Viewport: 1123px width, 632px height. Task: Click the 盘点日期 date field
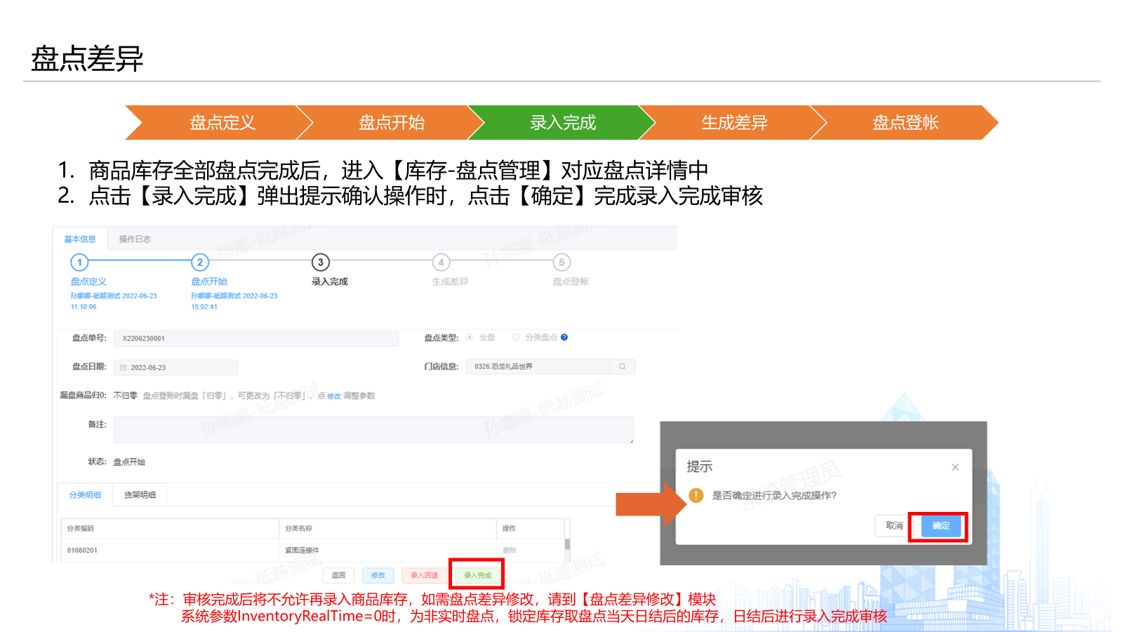tap(175, 368)
